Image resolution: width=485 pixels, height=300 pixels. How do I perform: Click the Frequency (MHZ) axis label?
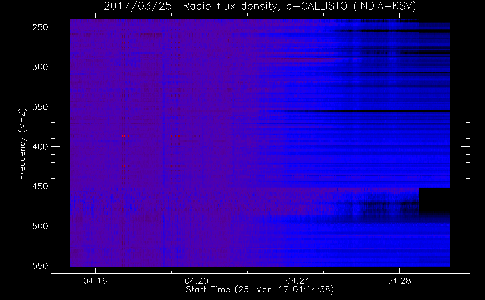pos(22,144)
